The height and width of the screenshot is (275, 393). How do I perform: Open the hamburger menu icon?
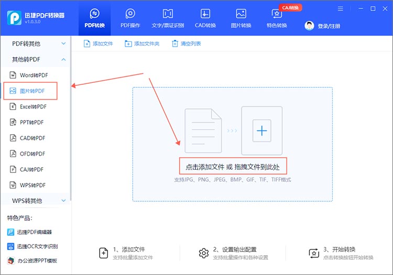pos(340,9)
